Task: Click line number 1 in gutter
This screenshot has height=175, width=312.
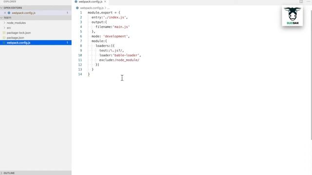Action: [81, 13]
